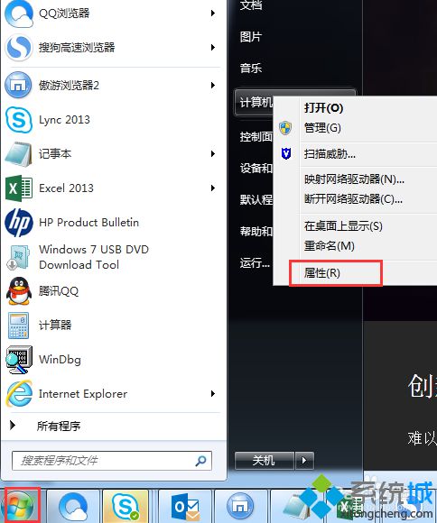Screen dimensions: 437x523
Task: Open shutdown options arrow next to 关机
Action: [x=304, y=461]
